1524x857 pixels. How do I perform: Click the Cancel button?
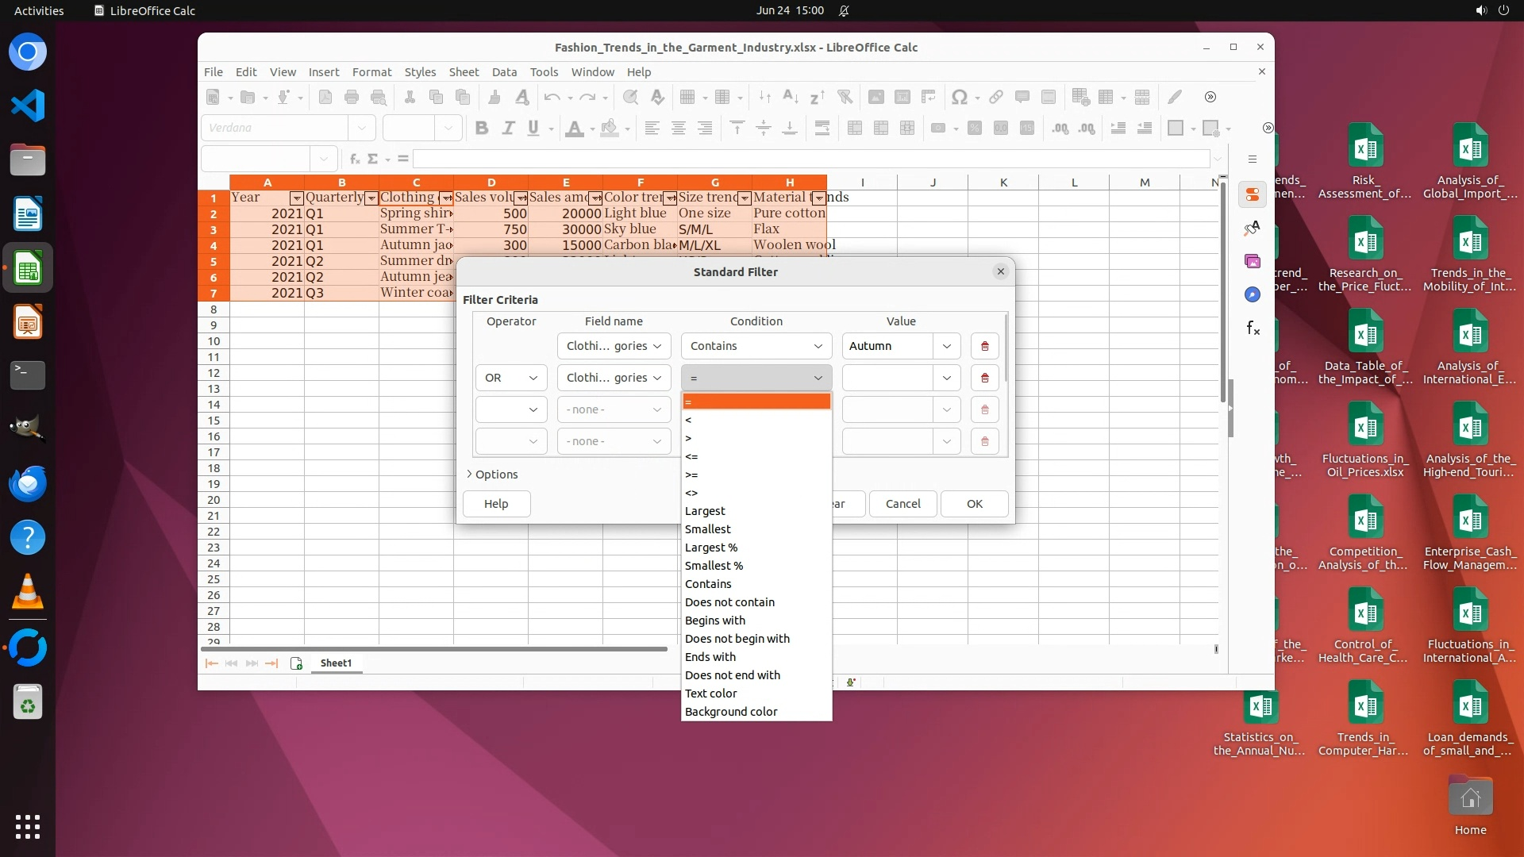tap(902, 504)
